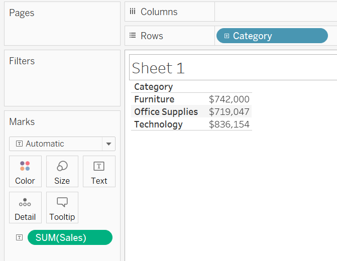337x261 pixels.
Task: Select the Office Supplies row label
Action: (166, 112)
